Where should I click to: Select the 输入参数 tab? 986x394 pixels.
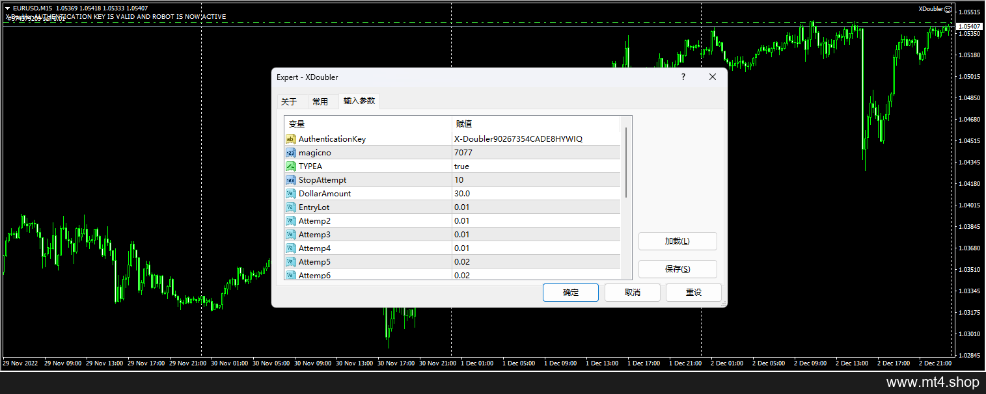tap(359, 101)
